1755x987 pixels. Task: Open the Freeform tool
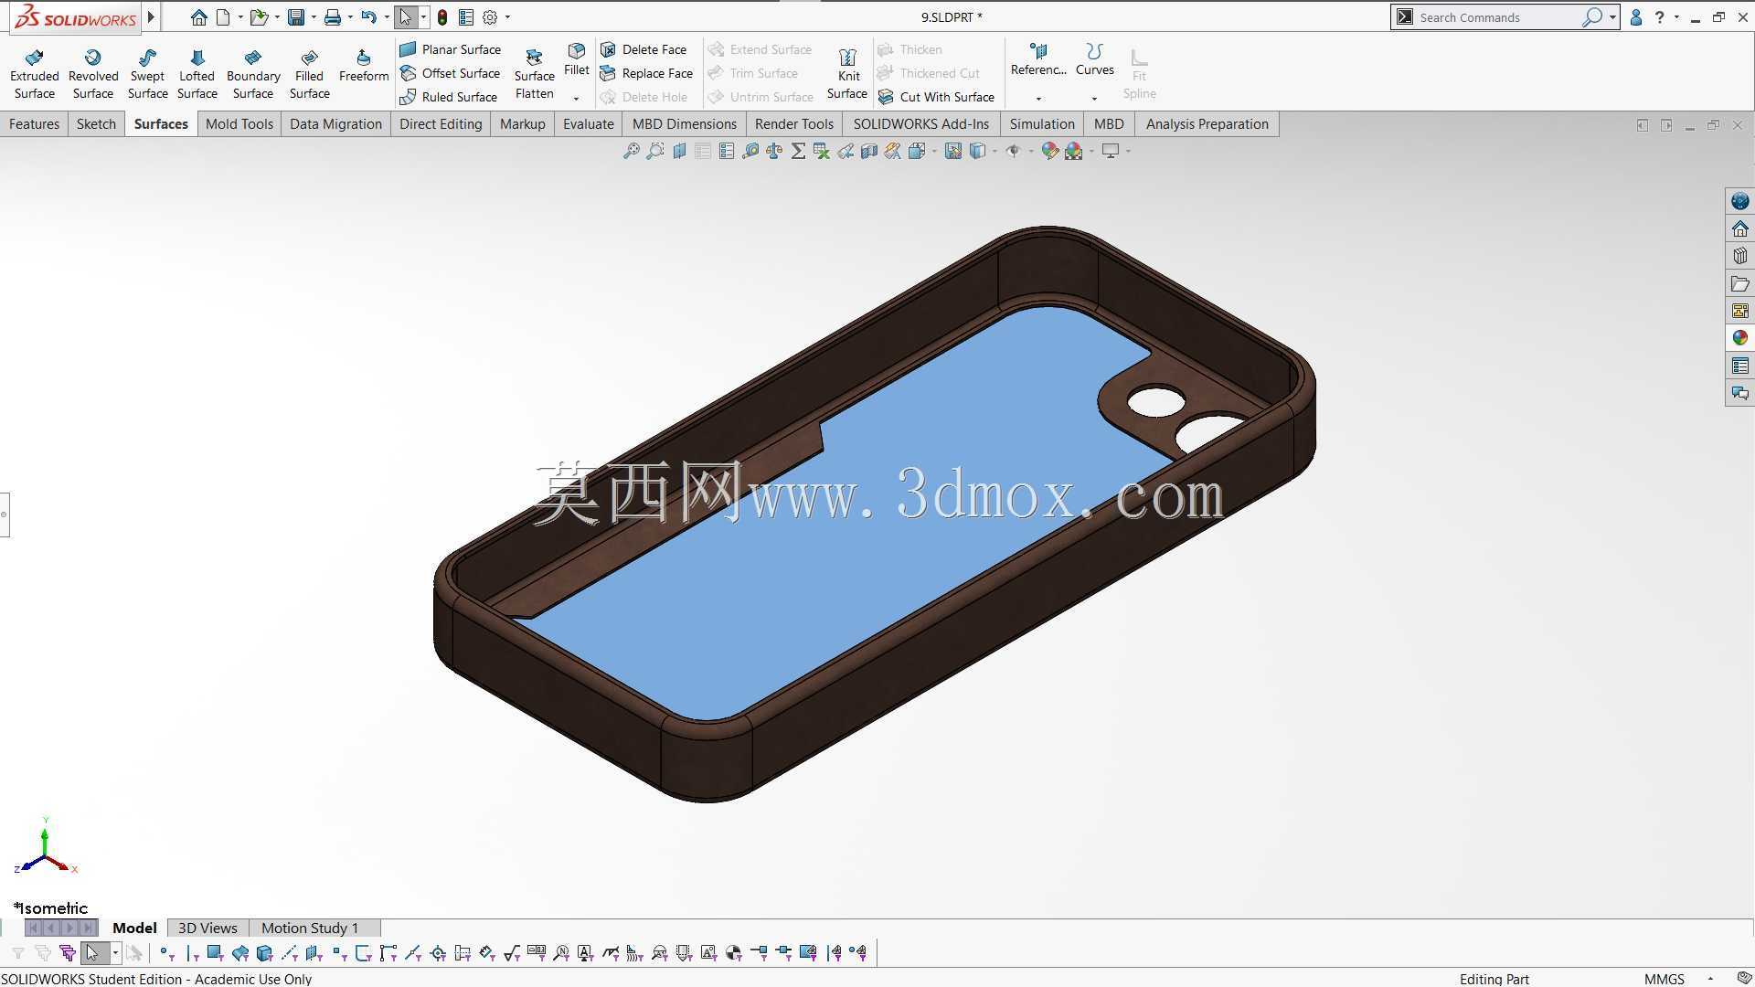[364, 66]
